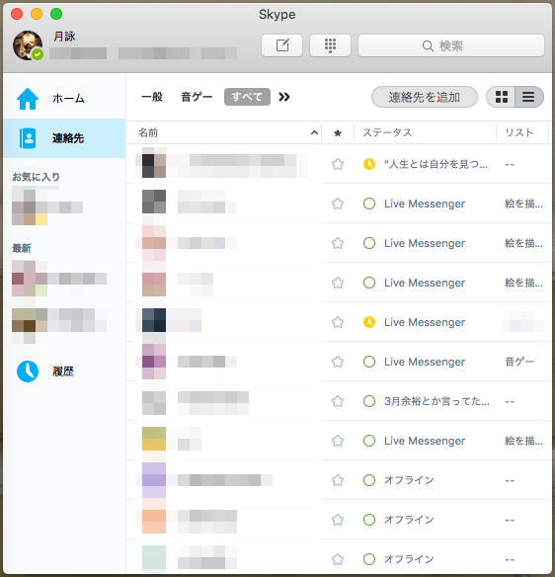Go to ホーム home icon

point(28,99)
